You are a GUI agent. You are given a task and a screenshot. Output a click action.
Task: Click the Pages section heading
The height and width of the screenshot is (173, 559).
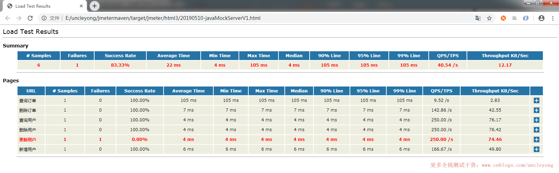(11, 81)
